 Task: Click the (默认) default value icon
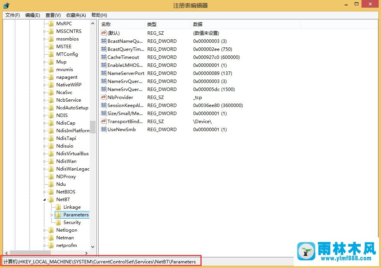click(103, 33)
